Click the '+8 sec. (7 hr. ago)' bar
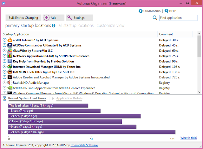The width and height of the screenshot is (203, 149). 54,111
